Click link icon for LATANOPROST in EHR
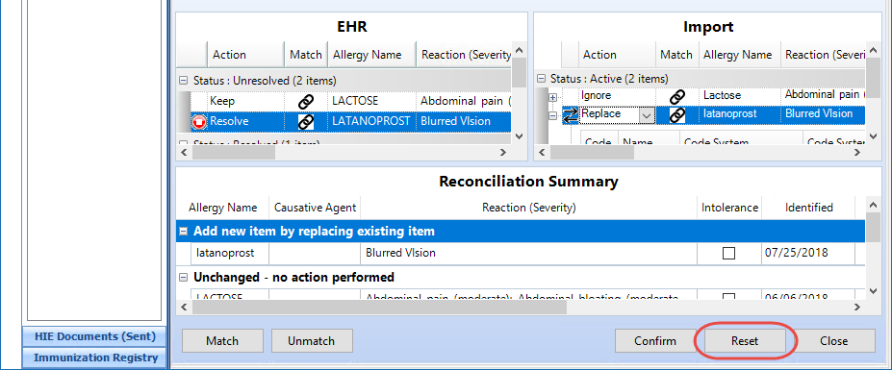Viewport: 892px width, 370px height. [306, 122]
